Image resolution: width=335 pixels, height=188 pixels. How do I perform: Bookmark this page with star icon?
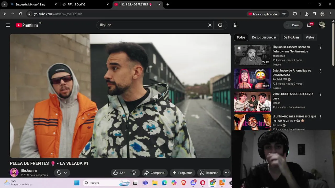284,14
